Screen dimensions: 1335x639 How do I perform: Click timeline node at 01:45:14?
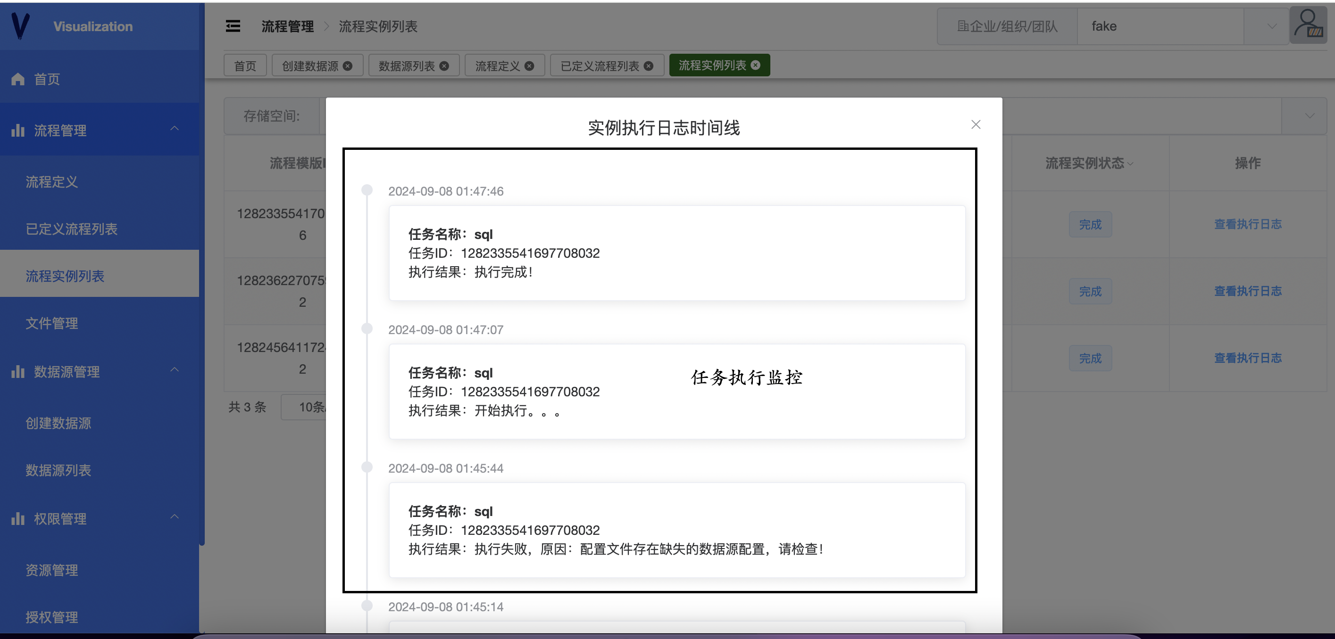pyautogui.click(x=367, y=606)
